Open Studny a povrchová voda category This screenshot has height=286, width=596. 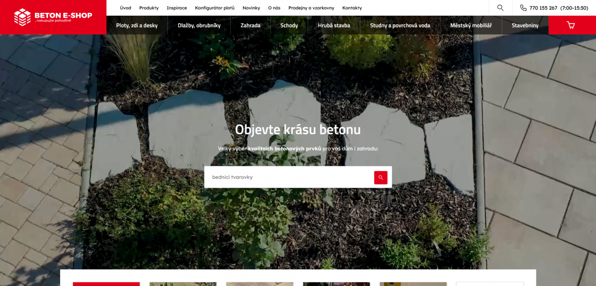[400, 25]
